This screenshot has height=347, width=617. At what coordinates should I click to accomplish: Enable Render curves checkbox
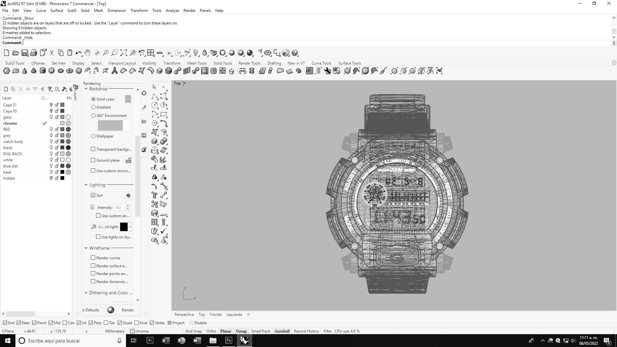pyautogui.click(x=93, y=258)
